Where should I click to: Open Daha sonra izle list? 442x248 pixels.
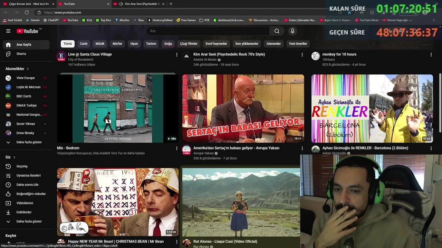coord(27,185)
